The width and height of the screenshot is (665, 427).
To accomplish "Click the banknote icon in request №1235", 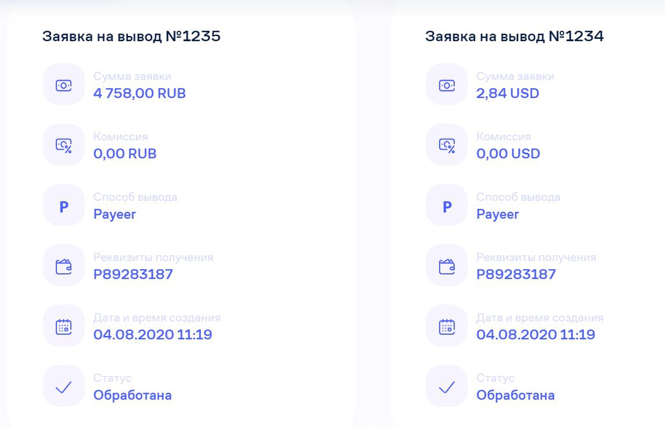I will click(64, 85).
